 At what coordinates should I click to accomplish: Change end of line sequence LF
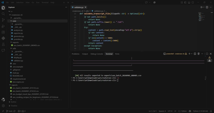click(175, 111)
